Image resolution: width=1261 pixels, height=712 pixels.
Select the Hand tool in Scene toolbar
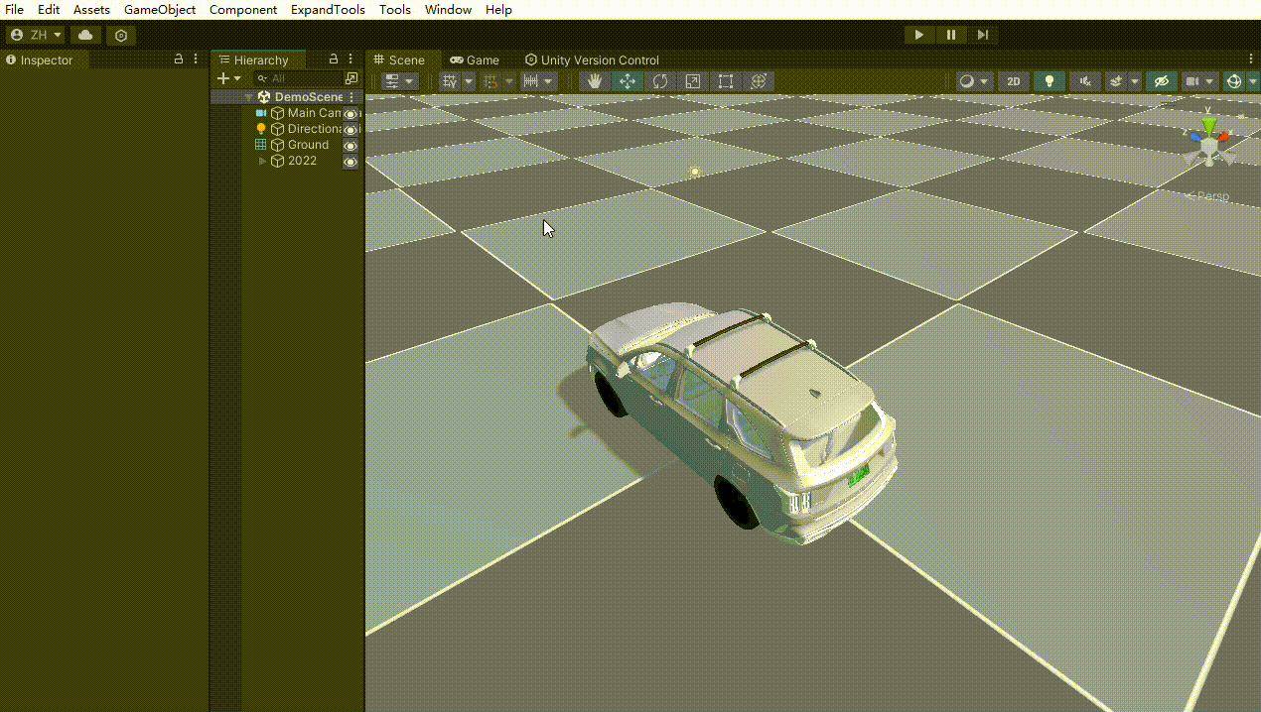click(594, 80)
